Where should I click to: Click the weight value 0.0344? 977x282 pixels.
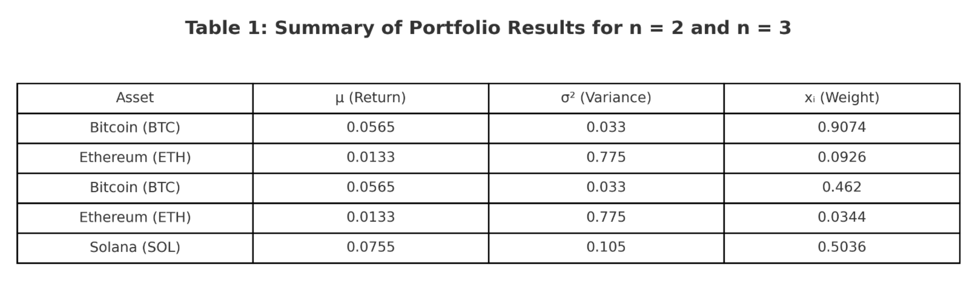(842, 217)
